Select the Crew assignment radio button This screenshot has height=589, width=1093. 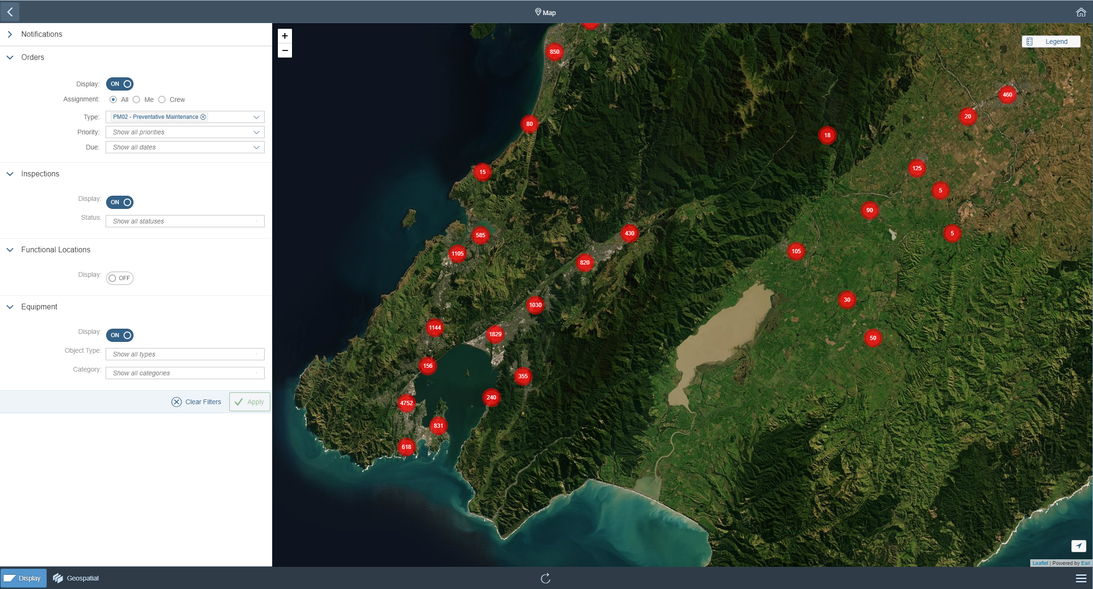[162, 100]
